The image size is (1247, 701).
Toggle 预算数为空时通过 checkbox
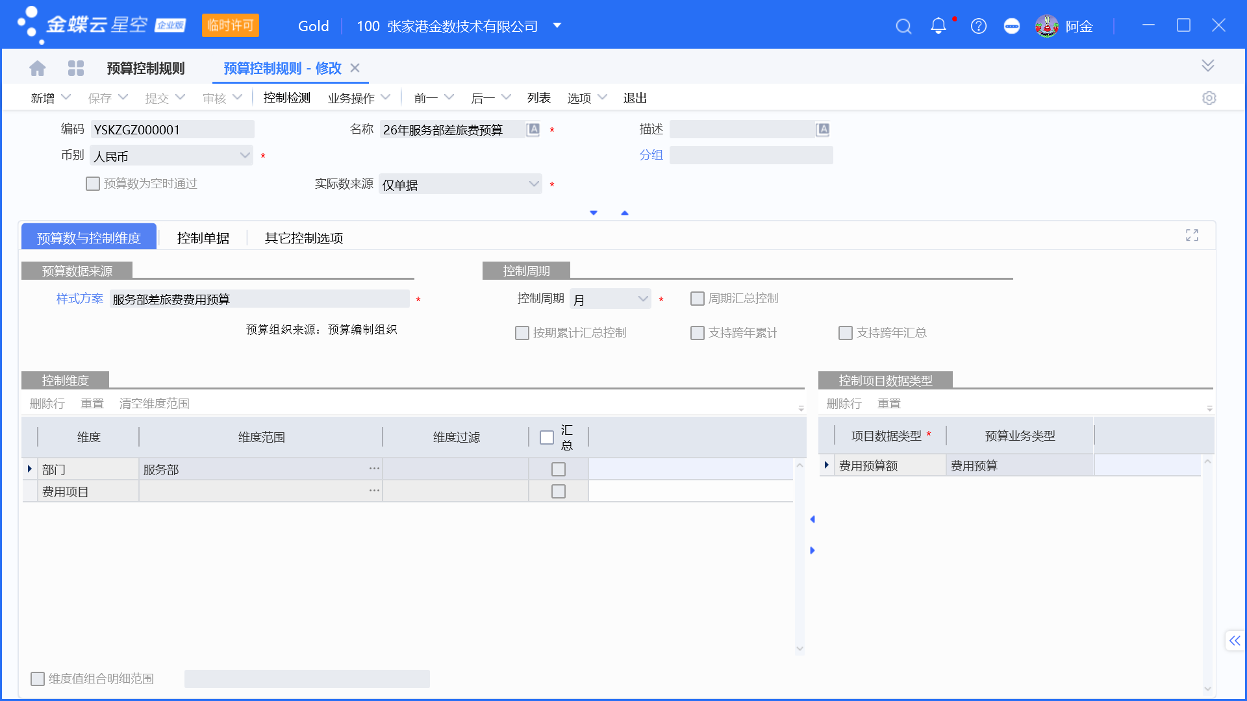coord(93,184)
